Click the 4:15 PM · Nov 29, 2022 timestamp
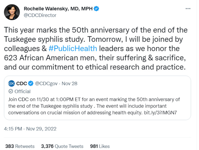Image resolution: width=199 pixels, height=150 pixels. (30, 129)
